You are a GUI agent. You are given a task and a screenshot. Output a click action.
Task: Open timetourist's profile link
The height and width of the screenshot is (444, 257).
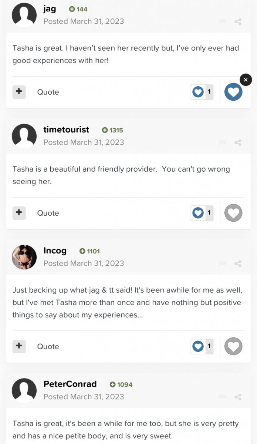(x=66, y=129)
